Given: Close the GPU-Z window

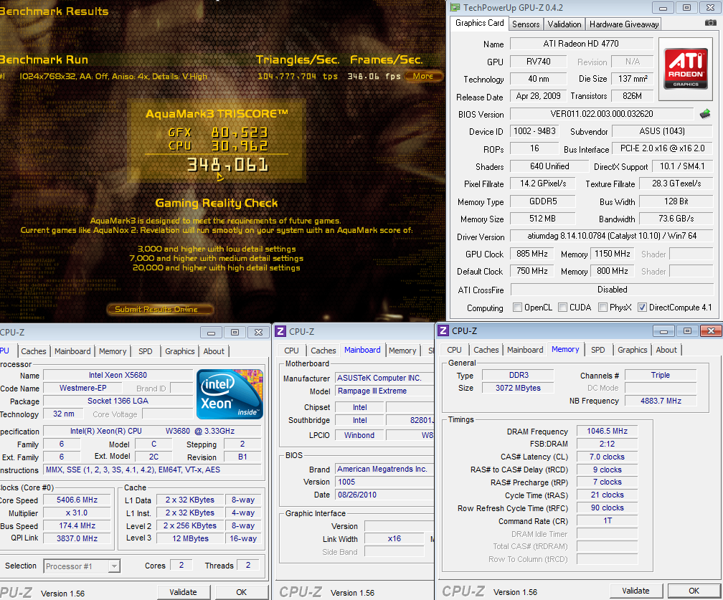Looking at the screenshot, I should pyautogui.click(x=711, y=8).
